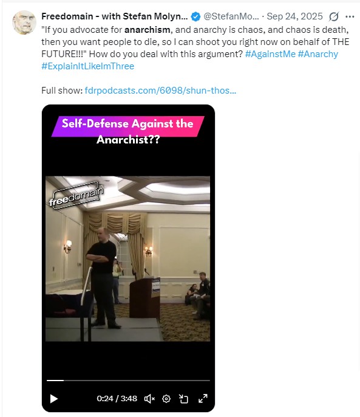Click the video frame showing the speaker
Viewport: 360px width, 417px height.
(x=128, y=258)
